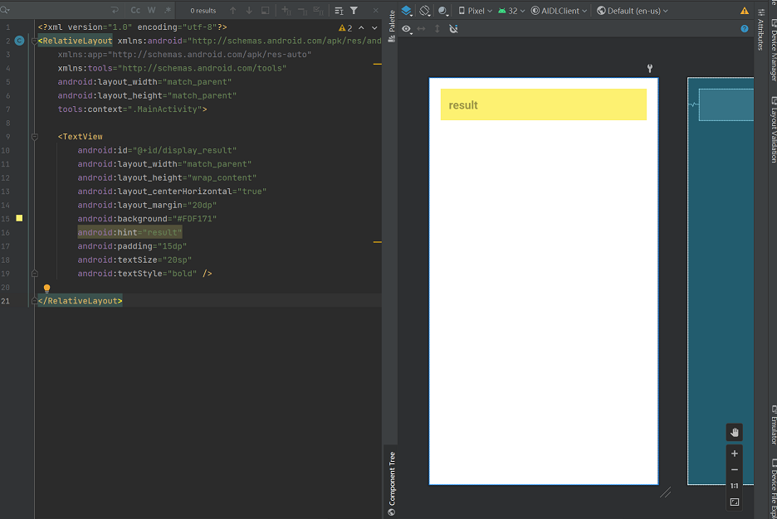Click the fold end marker on line 21
Image resolution: width=777 pixels, height=519 pixels.
point(34,300)
